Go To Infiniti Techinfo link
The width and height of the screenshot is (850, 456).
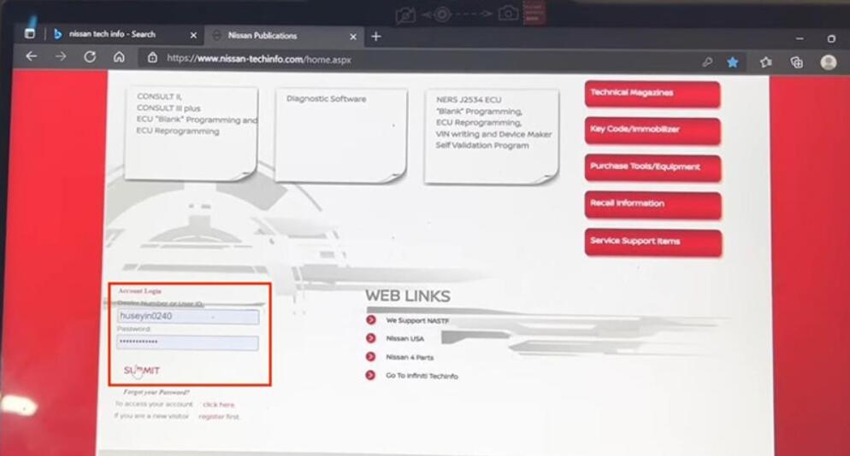coord(422,376)
